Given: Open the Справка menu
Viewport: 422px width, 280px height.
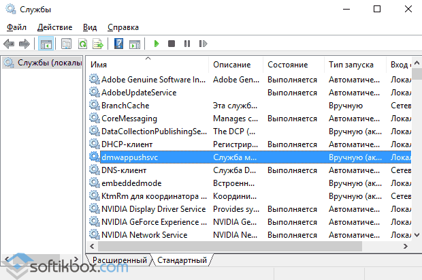Looking at the screenshot, I should click(x=123, y=27).
